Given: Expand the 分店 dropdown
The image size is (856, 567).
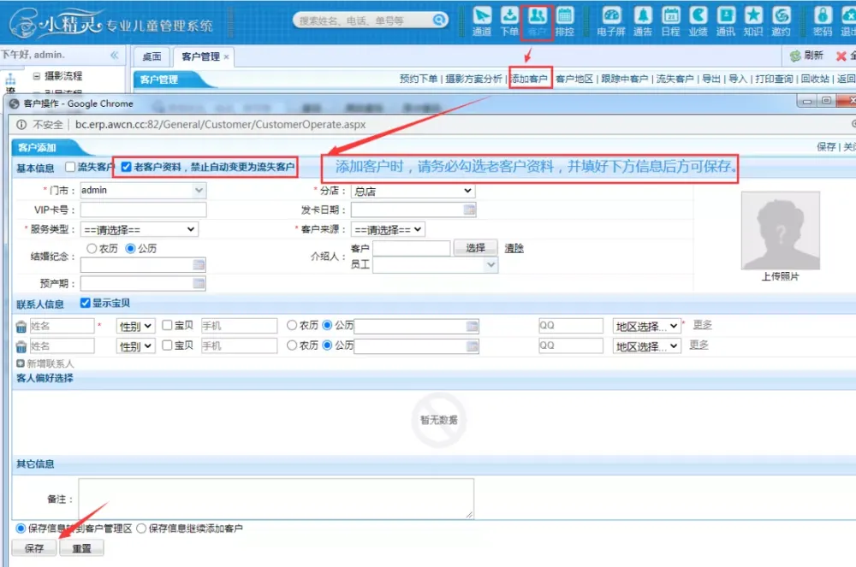Looking at the screenshot, I should click(413, 191).
